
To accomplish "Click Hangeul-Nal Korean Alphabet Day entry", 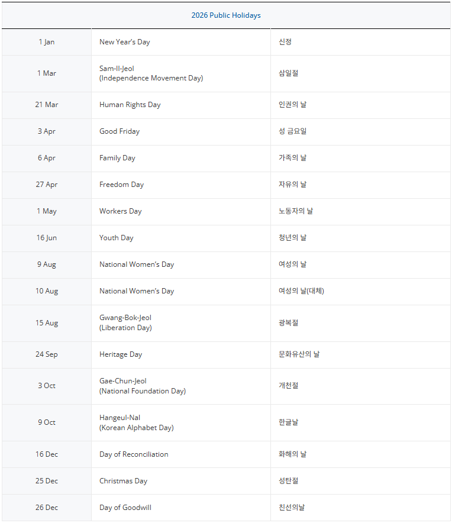I will pos(136,422).
